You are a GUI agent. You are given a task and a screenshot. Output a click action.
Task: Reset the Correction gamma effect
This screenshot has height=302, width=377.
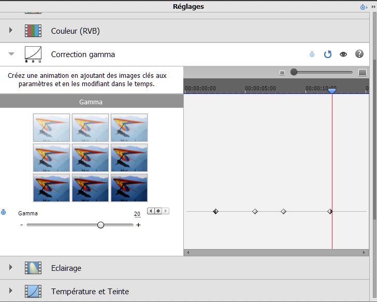pos(327,54)
